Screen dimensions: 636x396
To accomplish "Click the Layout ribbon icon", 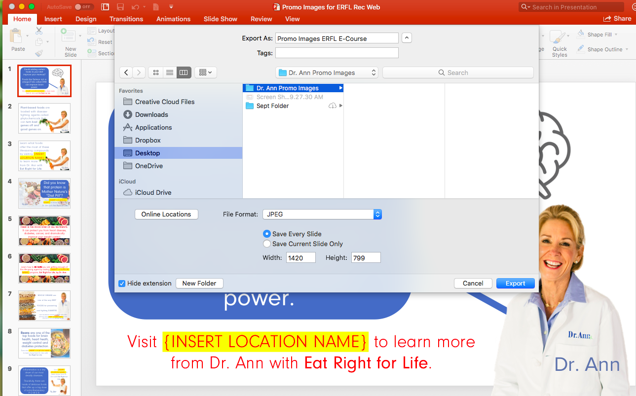I will tap(92, 31).
